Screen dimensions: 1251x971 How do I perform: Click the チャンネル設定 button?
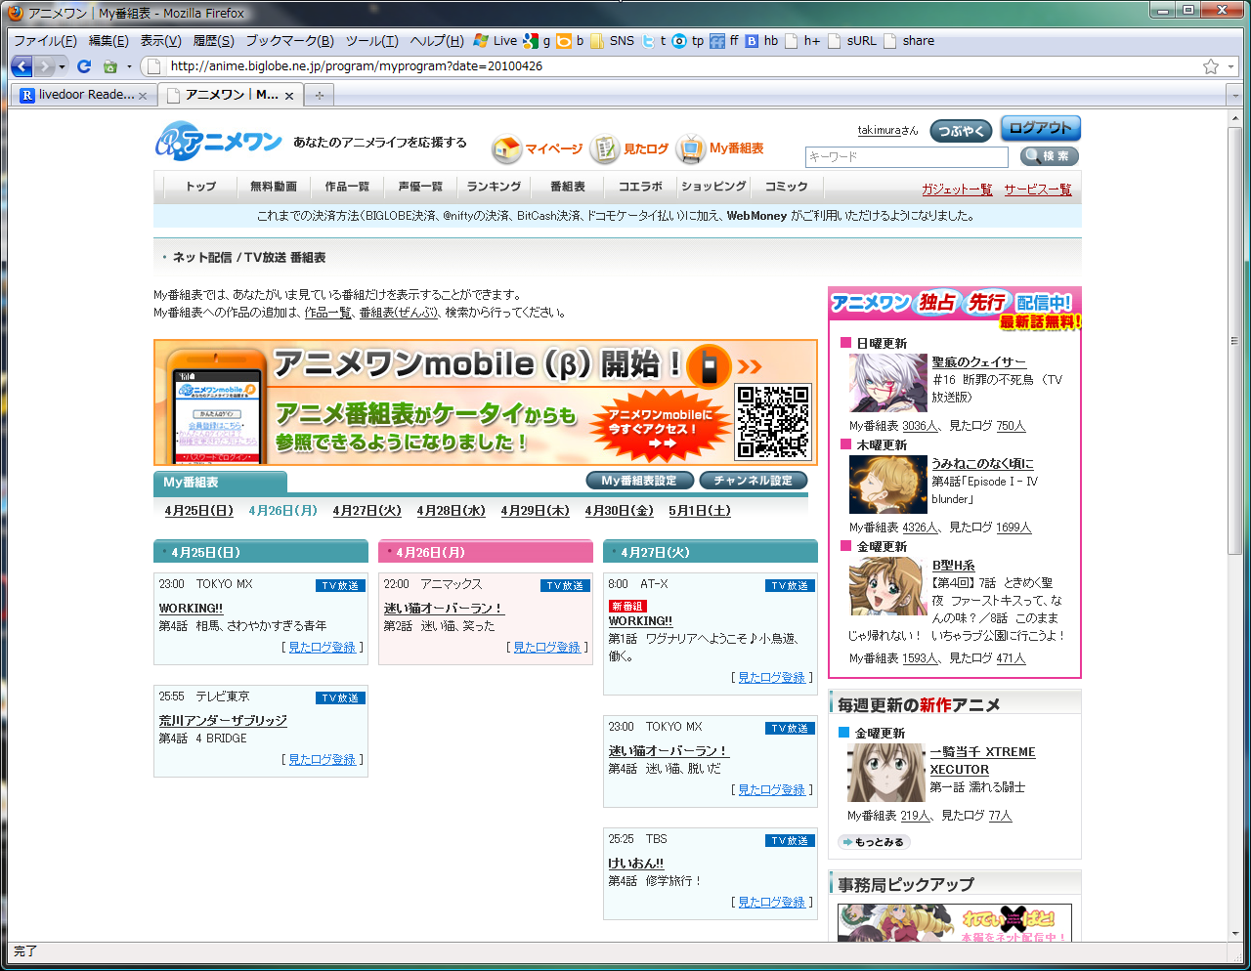754,481
